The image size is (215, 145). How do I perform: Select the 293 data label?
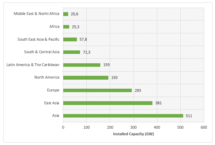point(138,90)
